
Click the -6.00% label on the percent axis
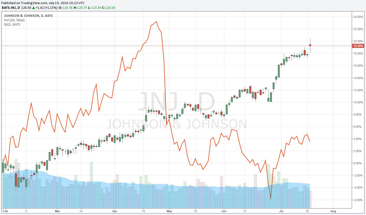(x=358, y=200)
